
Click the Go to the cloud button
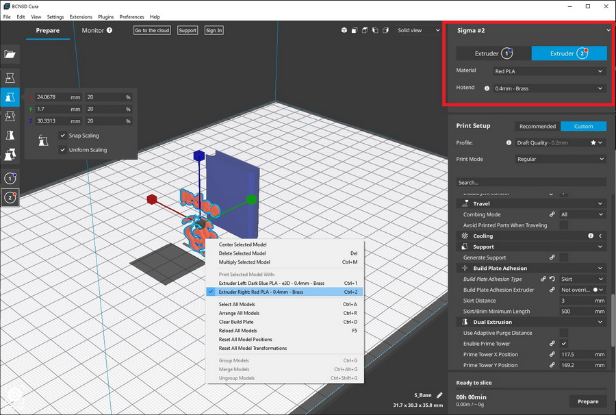click(x=152, y=31)
